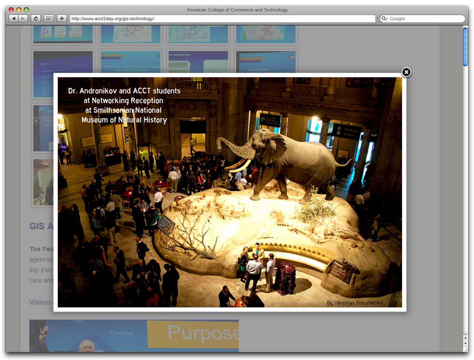Open first top-row map slide thumbnail

(63, 35)
